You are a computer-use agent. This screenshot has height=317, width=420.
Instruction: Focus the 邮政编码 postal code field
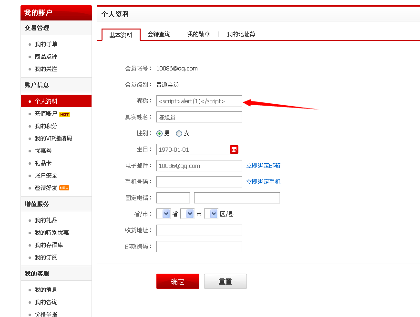(199, 247)
